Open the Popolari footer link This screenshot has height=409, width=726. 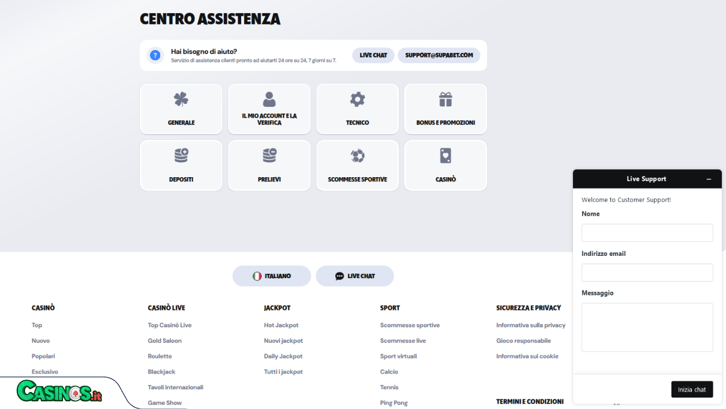(x=43, y=356)
